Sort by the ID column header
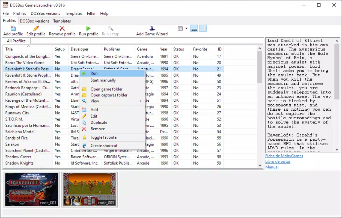 217,49
